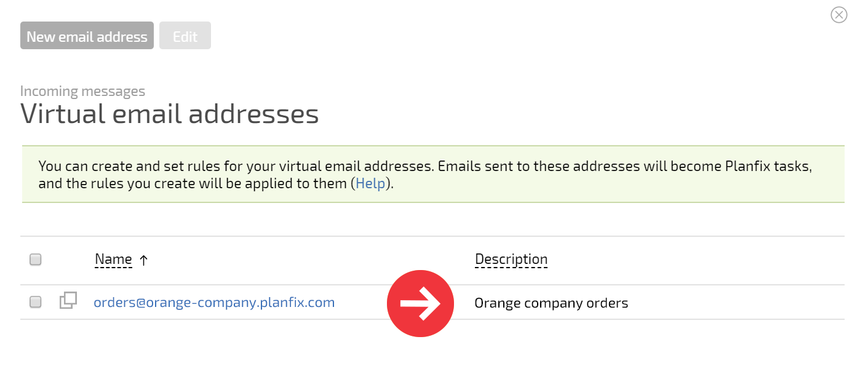
Task: Sort the list by the Description column
Action: [x=511, y=260]
